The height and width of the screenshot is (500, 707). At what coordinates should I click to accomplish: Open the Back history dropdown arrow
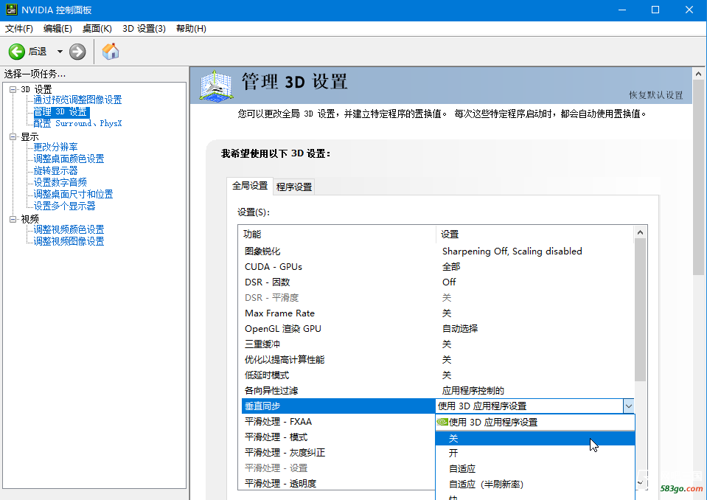tap(60, 52)
